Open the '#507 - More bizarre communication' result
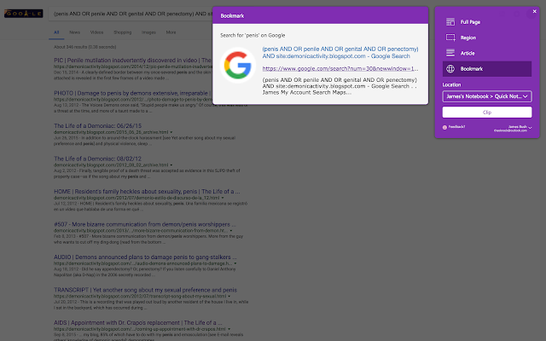Viewport: 546px width, 341px height. 144,224
